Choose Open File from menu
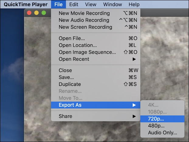 coord(96,38)
